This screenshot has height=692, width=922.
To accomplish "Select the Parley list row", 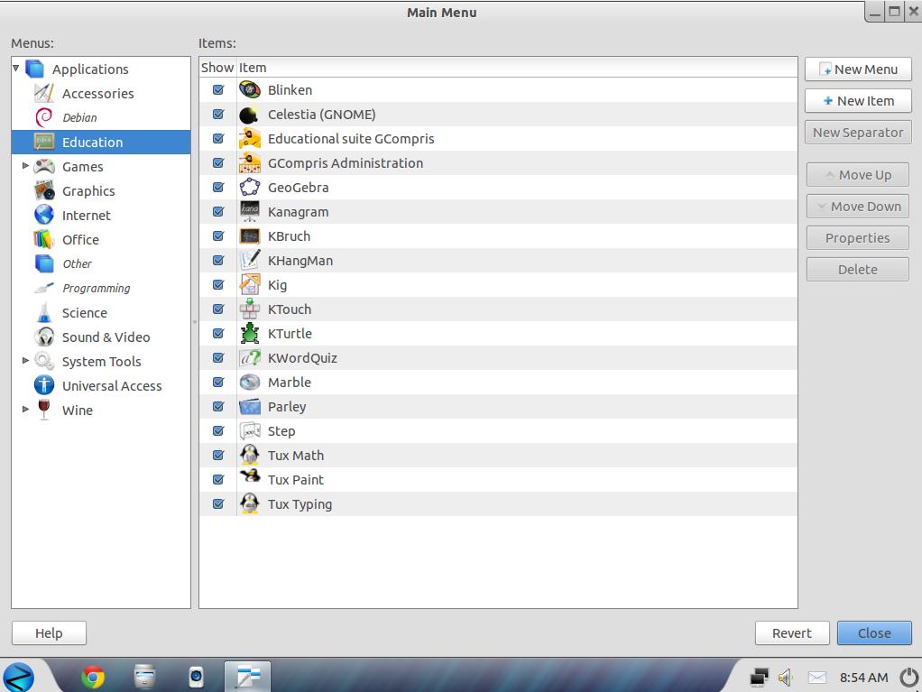I will point(287,407).
